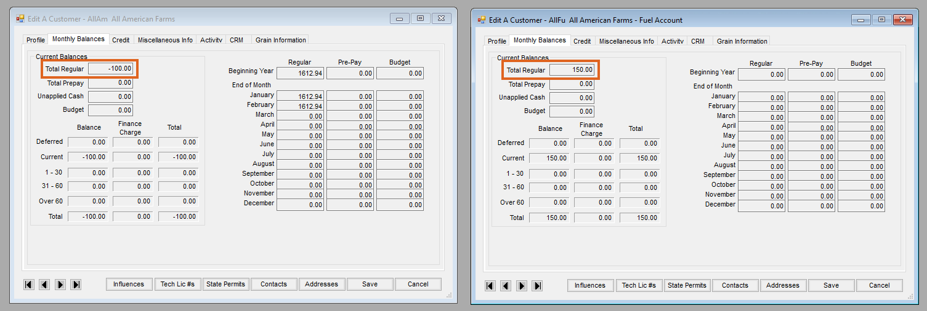The height and width of the screenshot is (311, 927).
Task: Click Deferred Balance field in Fuel Account window
Action: click(x=549, y=143)
